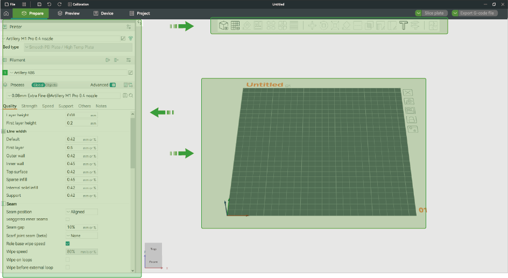Screen dimensions: 508x278
Task: Click the plate close X icon
Action: [407, 92]
